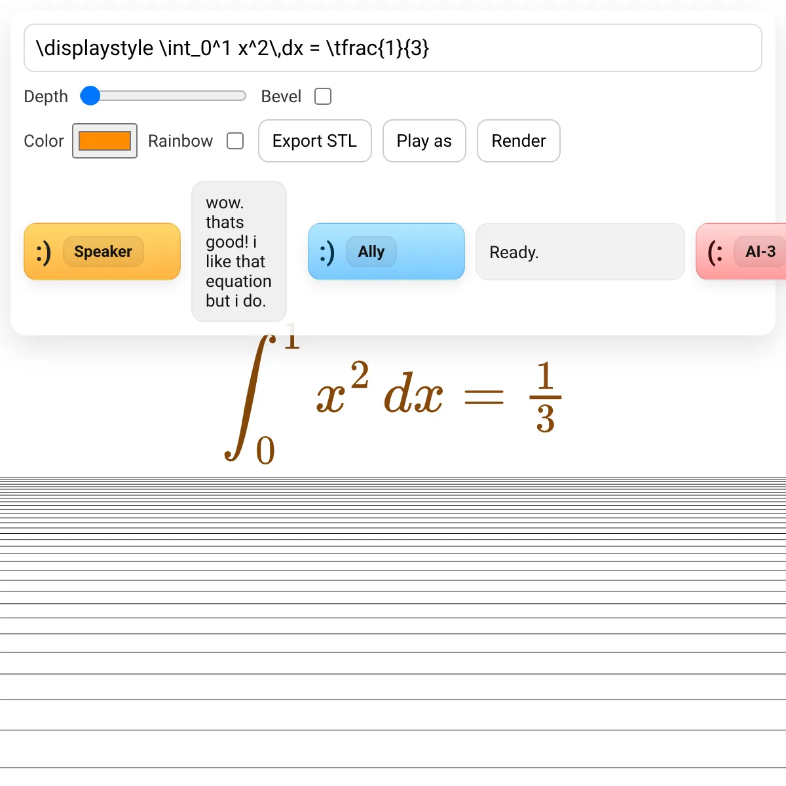Click the frown icon on the AI-3 chip
This screenshot has height=786, width=786.
(x=714, y=252)
